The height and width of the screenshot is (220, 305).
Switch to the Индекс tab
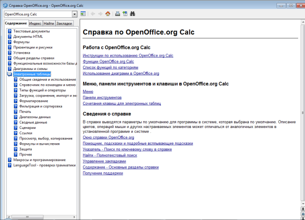[x=35, y=24]
